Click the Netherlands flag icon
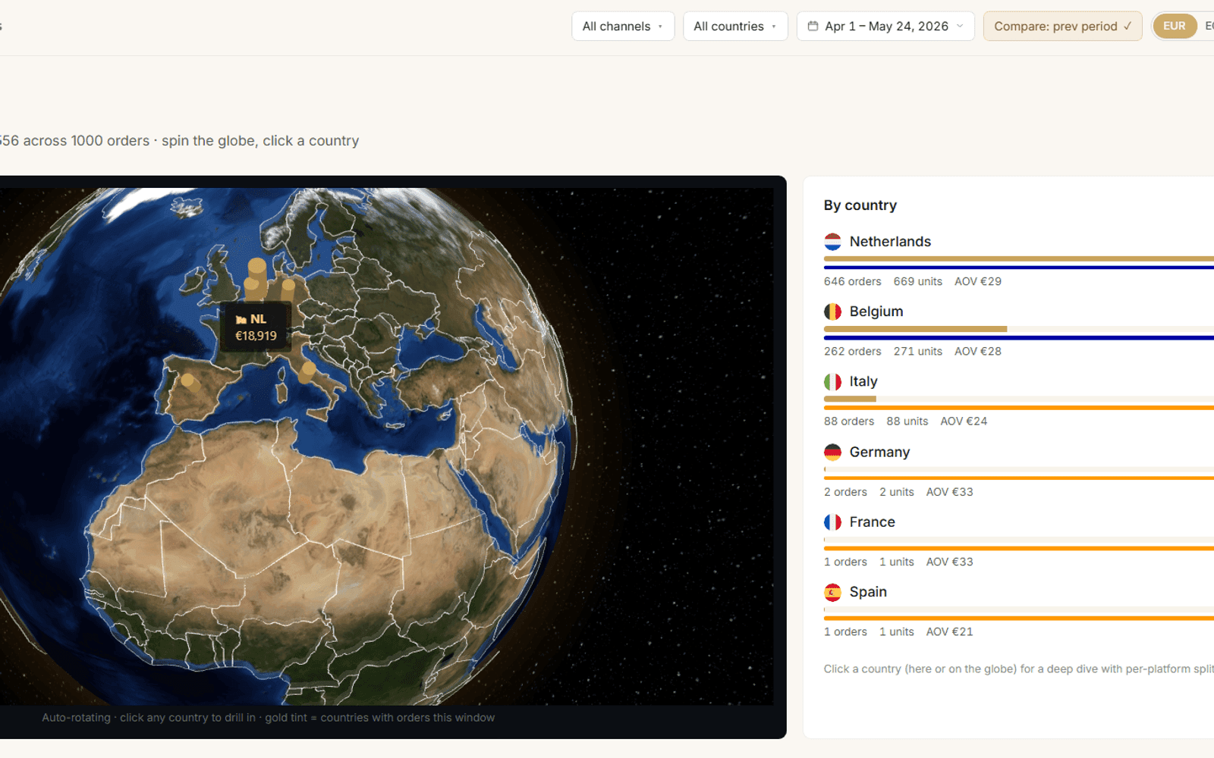 pyautogui.click(x=832, y=242)
